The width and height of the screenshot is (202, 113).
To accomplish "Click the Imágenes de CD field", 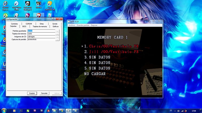I will [41, 37].
